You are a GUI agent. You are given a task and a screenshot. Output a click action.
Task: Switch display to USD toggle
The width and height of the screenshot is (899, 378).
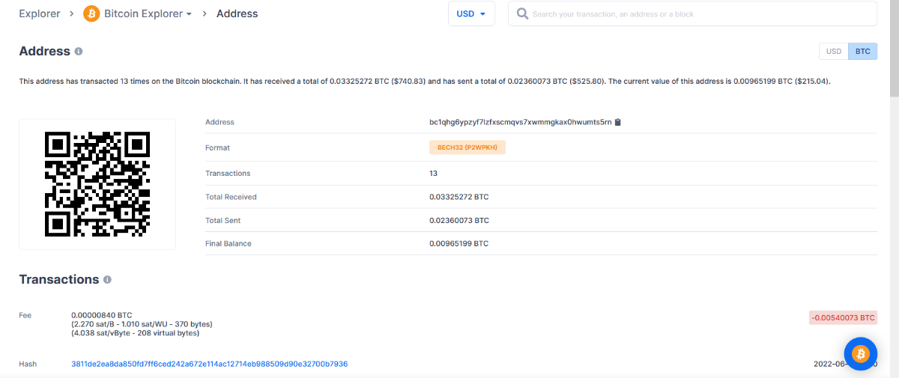click(x=833, y=52)
